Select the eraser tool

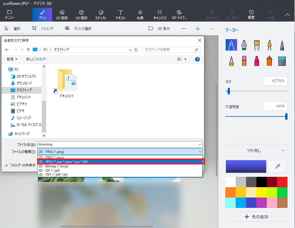pos(244,61)
